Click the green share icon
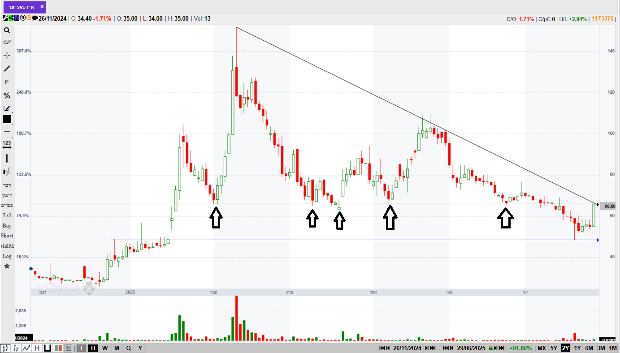The width and height of the screenshot is (620, 353). tap(11, 18)
